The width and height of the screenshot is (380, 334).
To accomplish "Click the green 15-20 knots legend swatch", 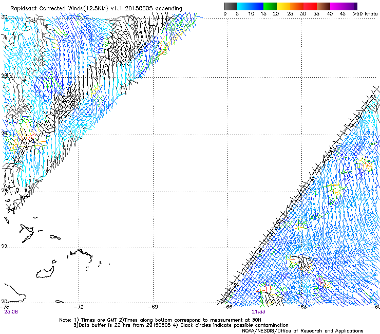I will (270, 6).
